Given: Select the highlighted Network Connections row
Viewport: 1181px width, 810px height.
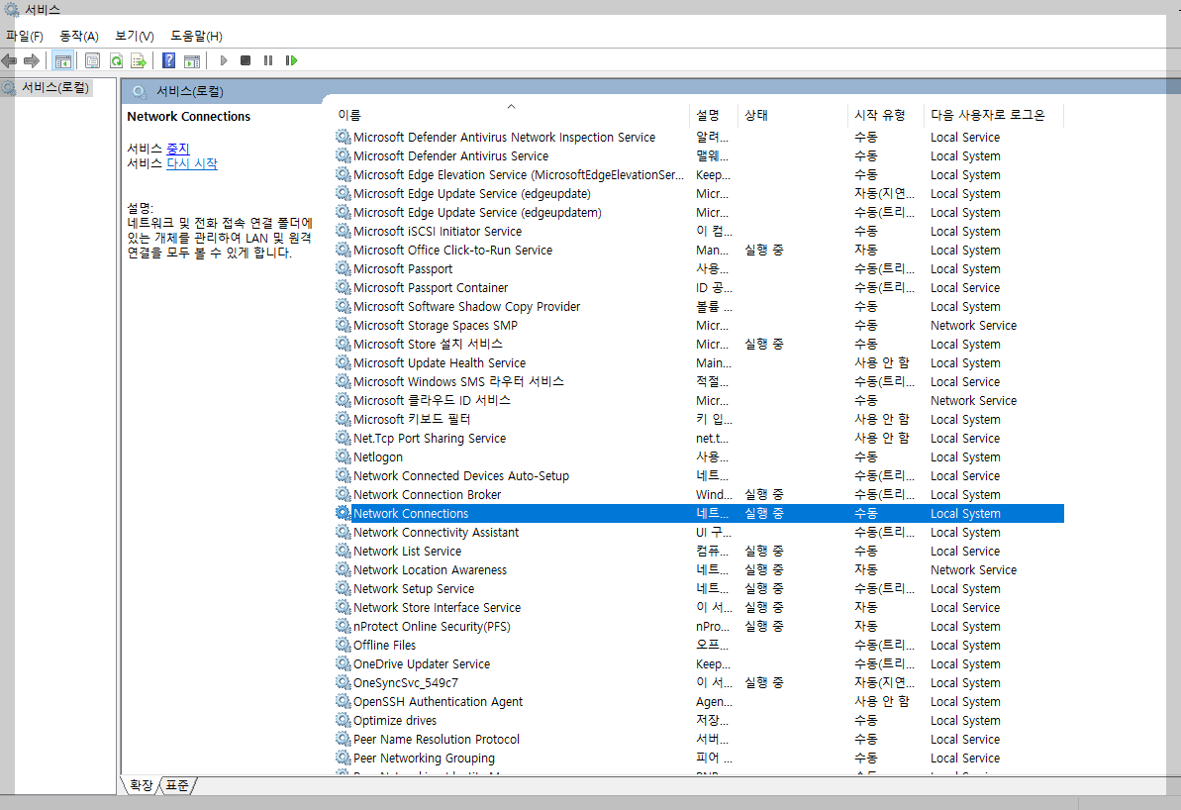Looking at the screenshot, I should (x=698, y=513).
